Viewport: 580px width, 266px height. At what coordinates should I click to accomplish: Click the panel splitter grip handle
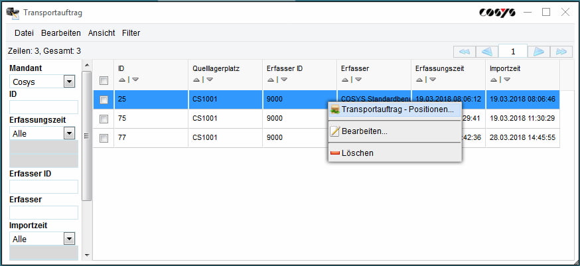coord(87,136)
